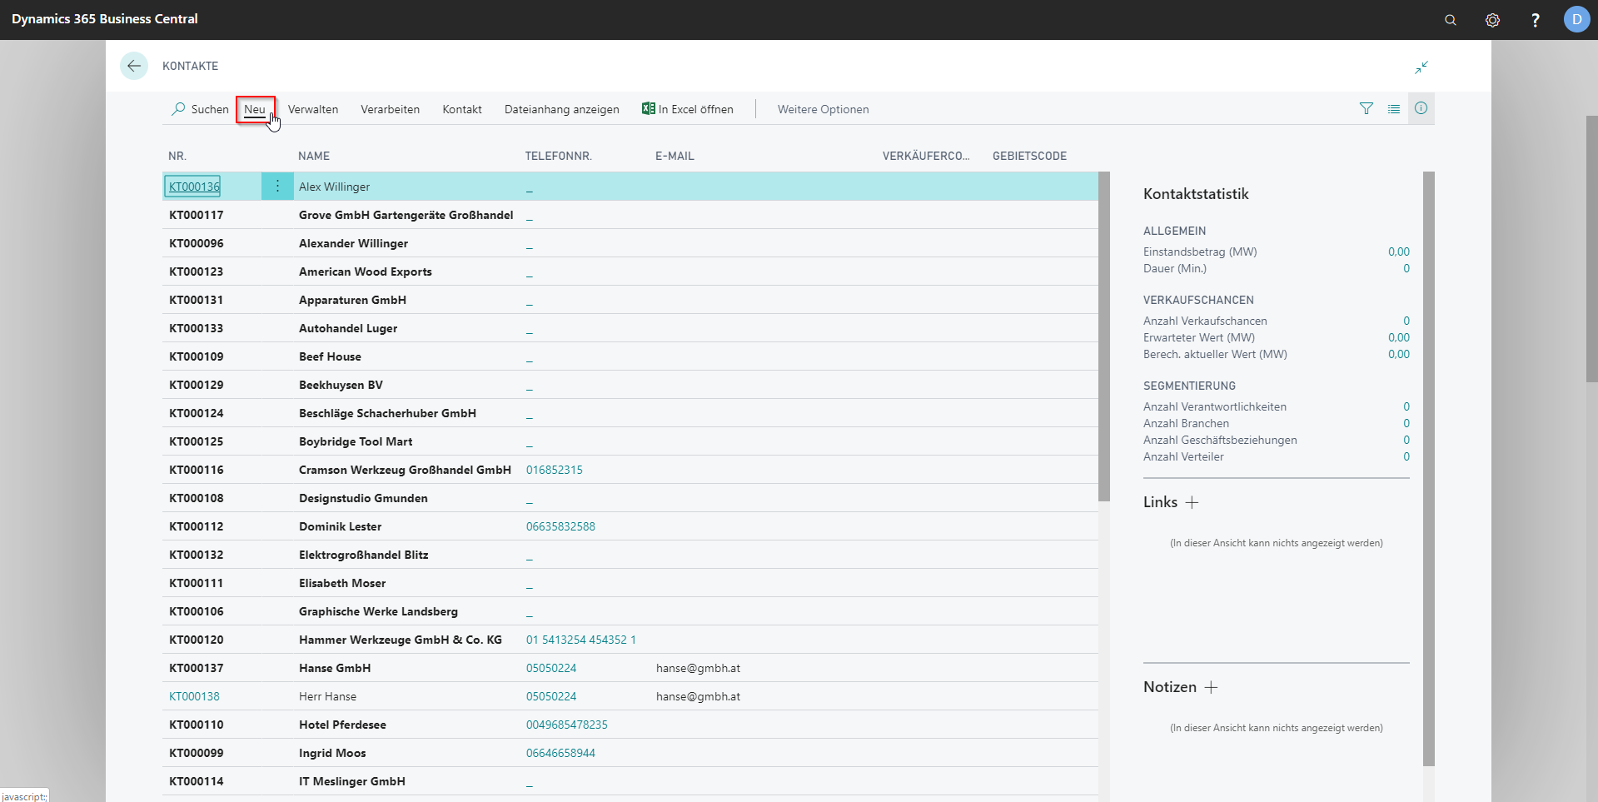The width and height of the screenshot is (1598, 802).
Task: Open the settings gear in the top bar
Action: tap(1492, 20)
